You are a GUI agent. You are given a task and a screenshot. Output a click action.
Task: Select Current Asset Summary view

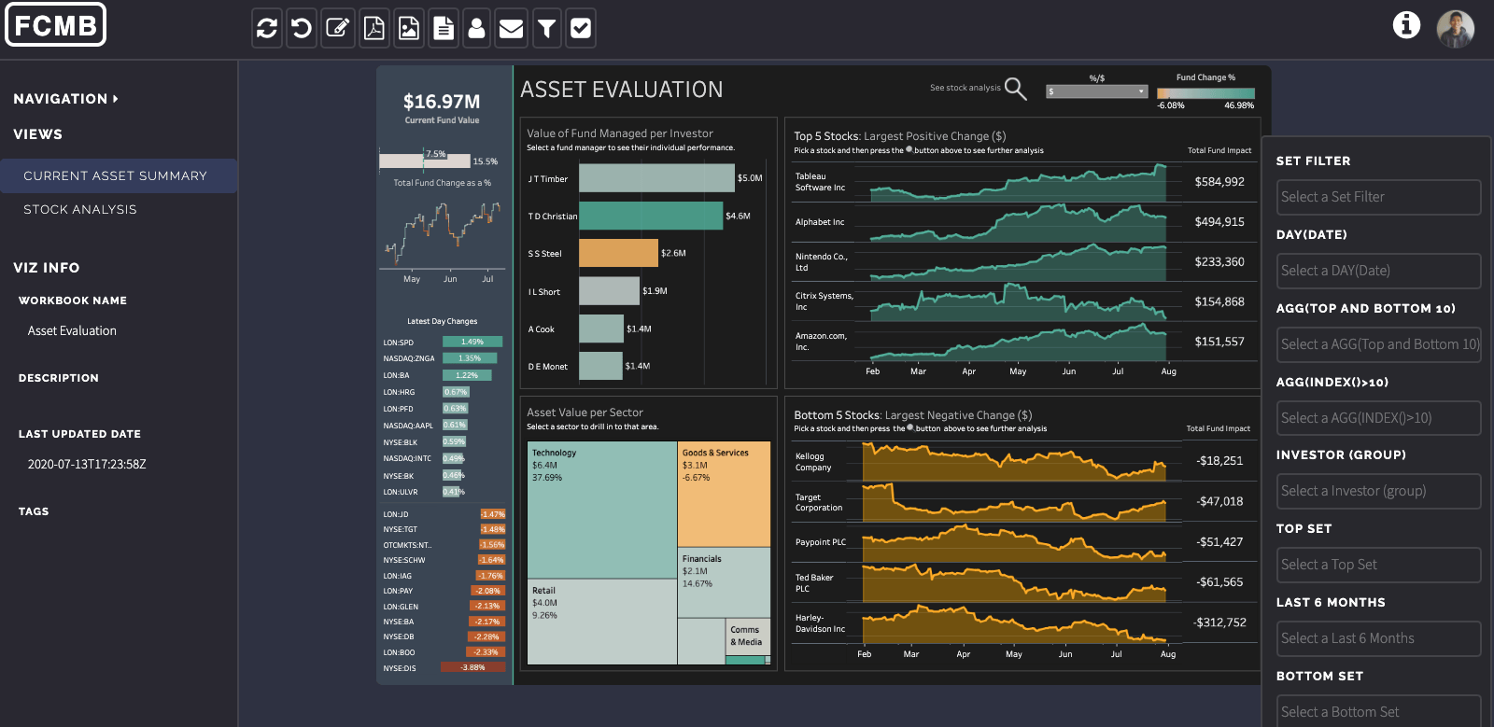point(118,175)
